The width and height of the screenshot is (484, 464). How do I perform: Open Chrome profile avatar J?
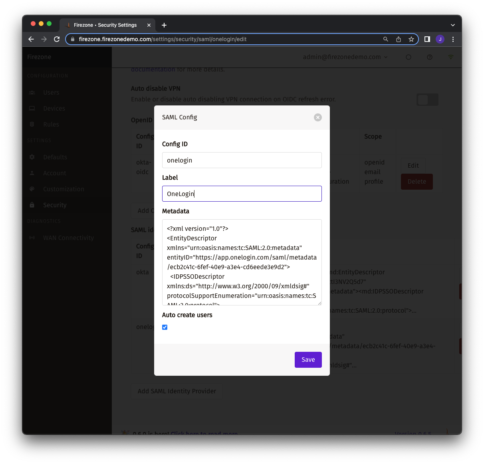click(x=440, y=39)
